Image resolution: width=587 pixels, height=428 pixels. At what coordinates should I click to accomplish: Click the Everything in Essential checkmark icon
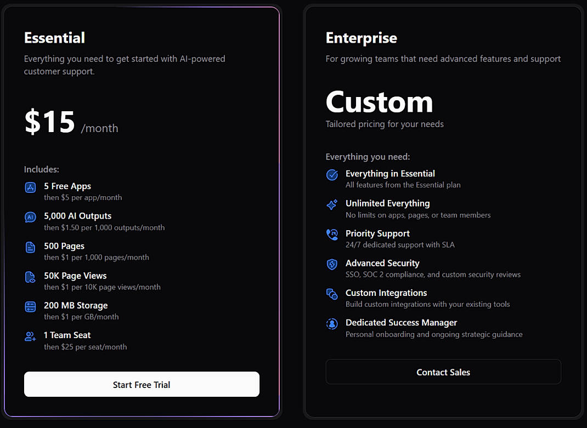click(x=331, y=175)
